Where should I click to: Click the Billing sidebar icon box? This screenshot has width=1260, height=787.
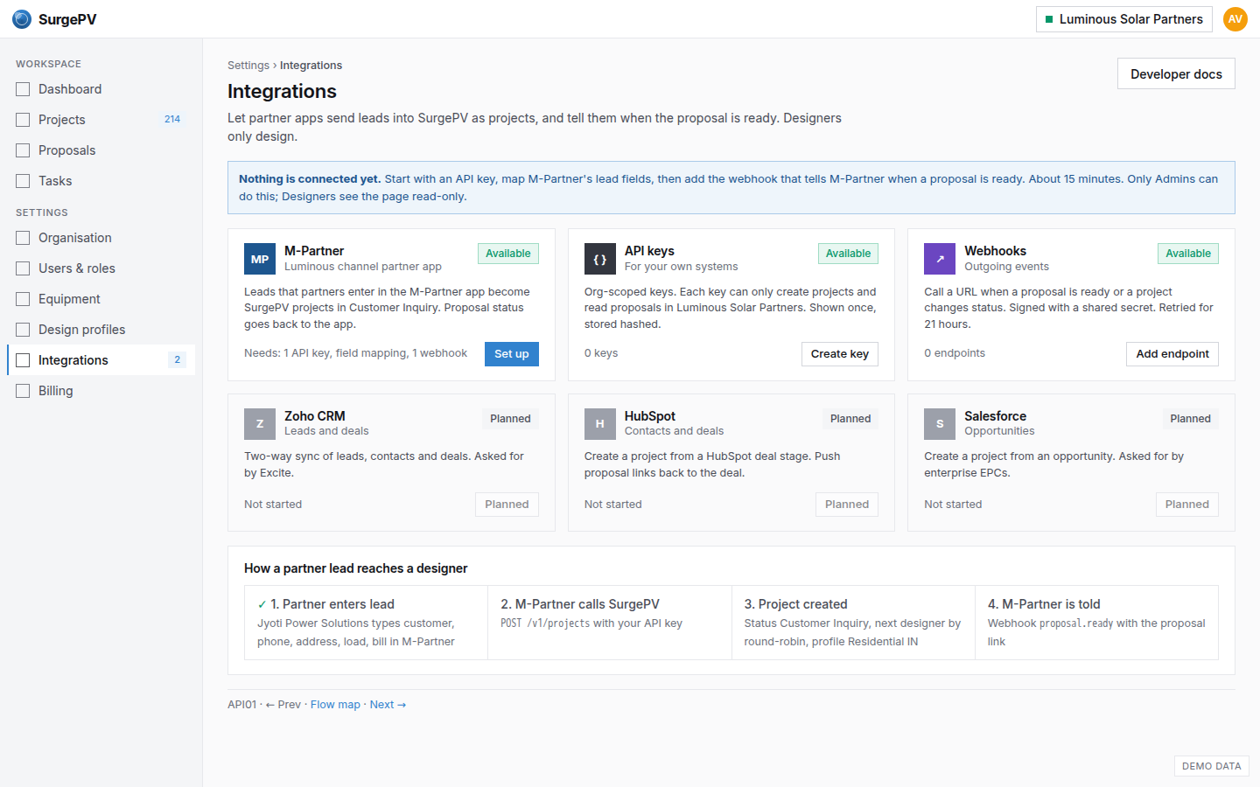click(23, 391)
